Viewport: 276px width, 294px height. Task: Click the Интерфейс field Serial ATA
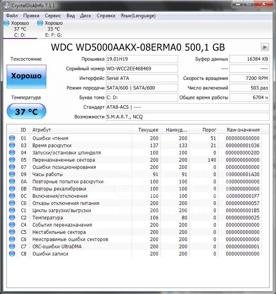click(x=142, y=78)
